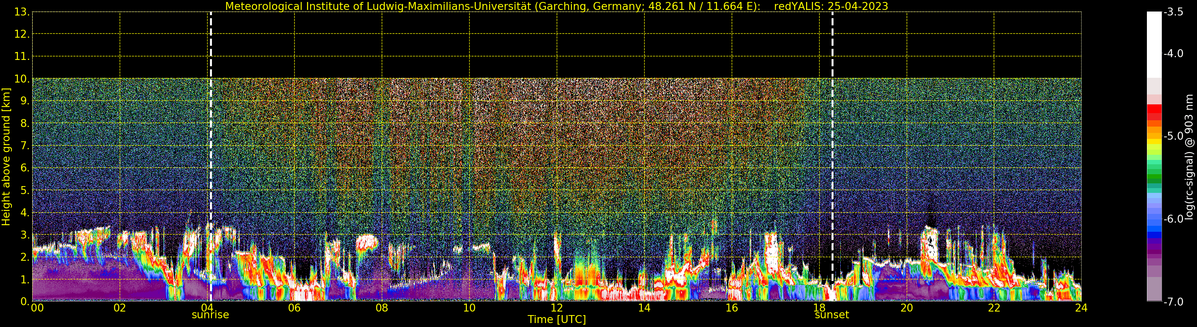Click the time axis tick '04'
Screen dimensions: 1197x327
tap(207, 308)
